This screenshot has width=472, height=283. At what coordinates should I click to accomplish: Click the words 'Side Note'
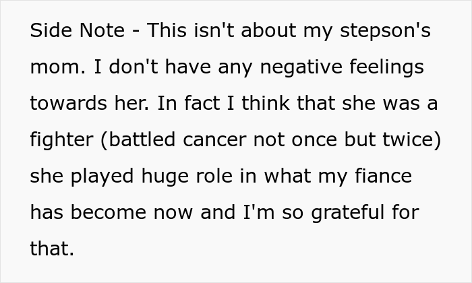(78, 30)
